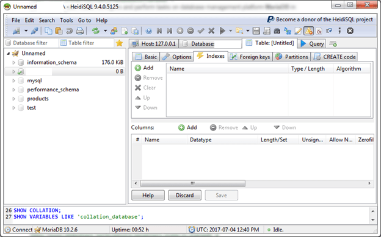Image resolution: width=381 pixels, height=237 pixels.
Task: Click the Replace text icon
Action: click(x=288, y=31)
